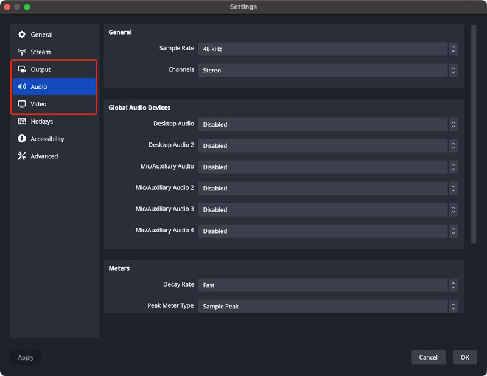This screenshot has height=376, width=487.
Task: Click the "Channels" label
Action: (x=181, y=69)
